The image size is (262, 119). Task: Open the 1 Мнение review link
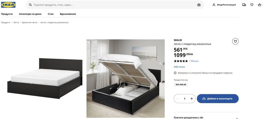(x=194, y=61)
